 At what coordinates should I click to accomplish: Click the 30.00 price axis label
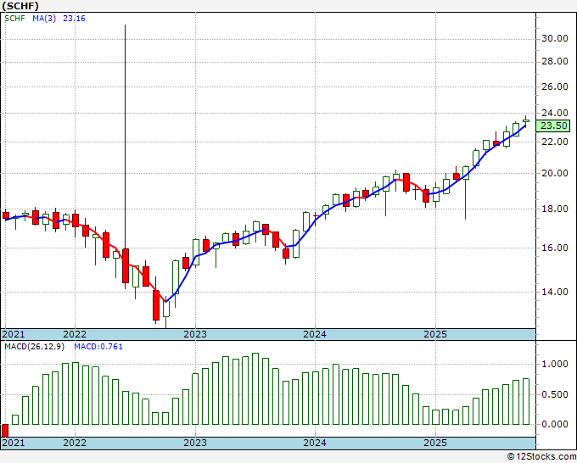pyautogui.click(x=555, y=39)
